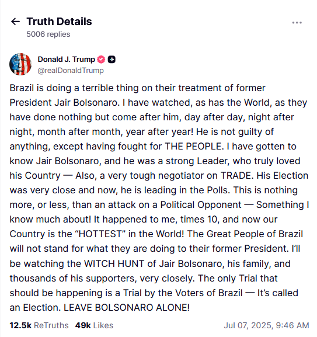This screenshot has height=337, width=317.
Task: View the 49k Likes list
Action: pyautogui.click(x=94, y=325)
